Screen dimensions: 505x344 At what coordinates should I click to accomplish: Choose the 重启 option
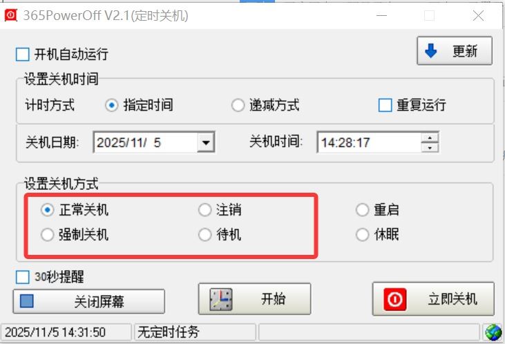click(362, 210)
